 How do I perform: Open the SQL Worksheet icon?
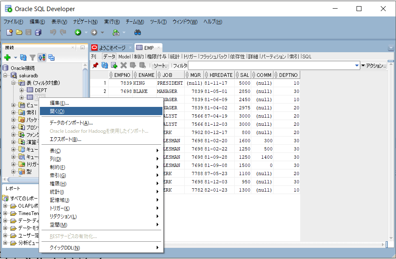click(x=116, y=32)
